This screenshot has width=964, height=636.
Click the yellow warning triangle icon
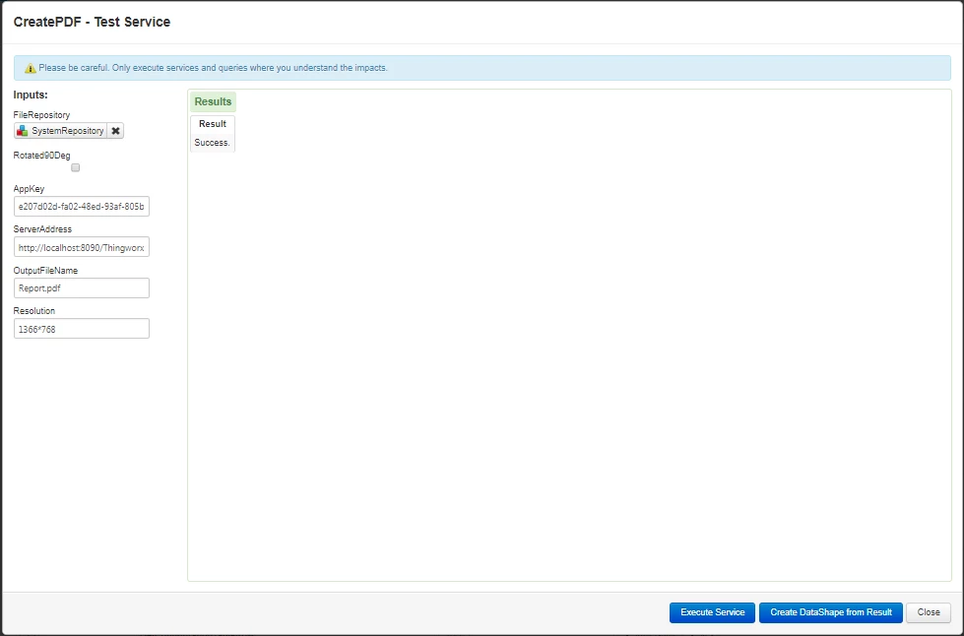coord(30,68)
